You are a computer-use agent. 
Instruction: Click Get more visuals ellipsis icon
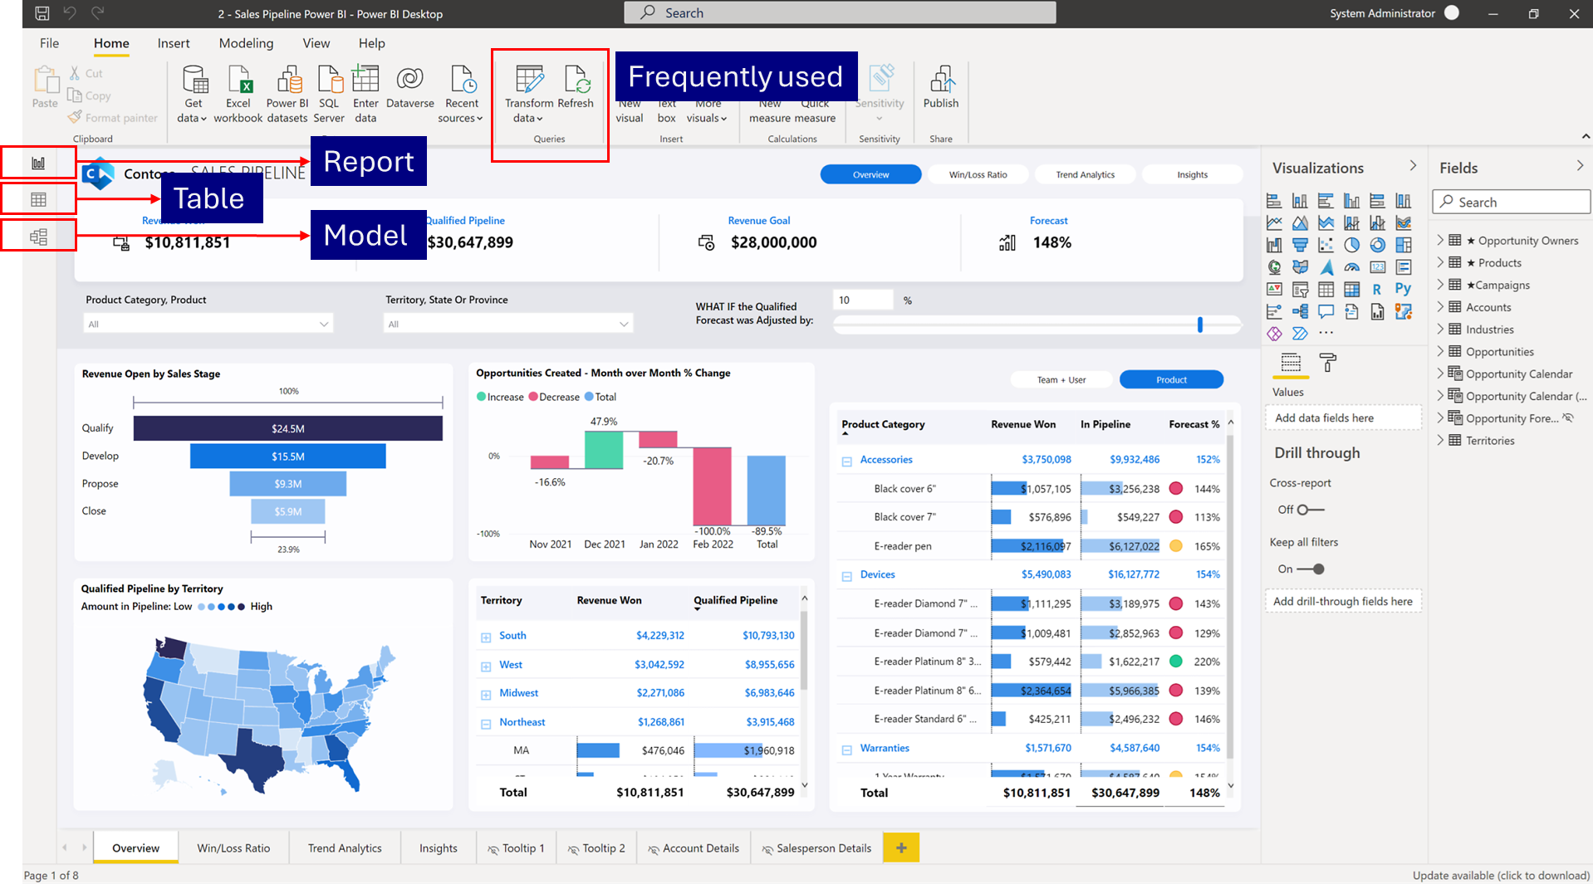[1326, 333]
